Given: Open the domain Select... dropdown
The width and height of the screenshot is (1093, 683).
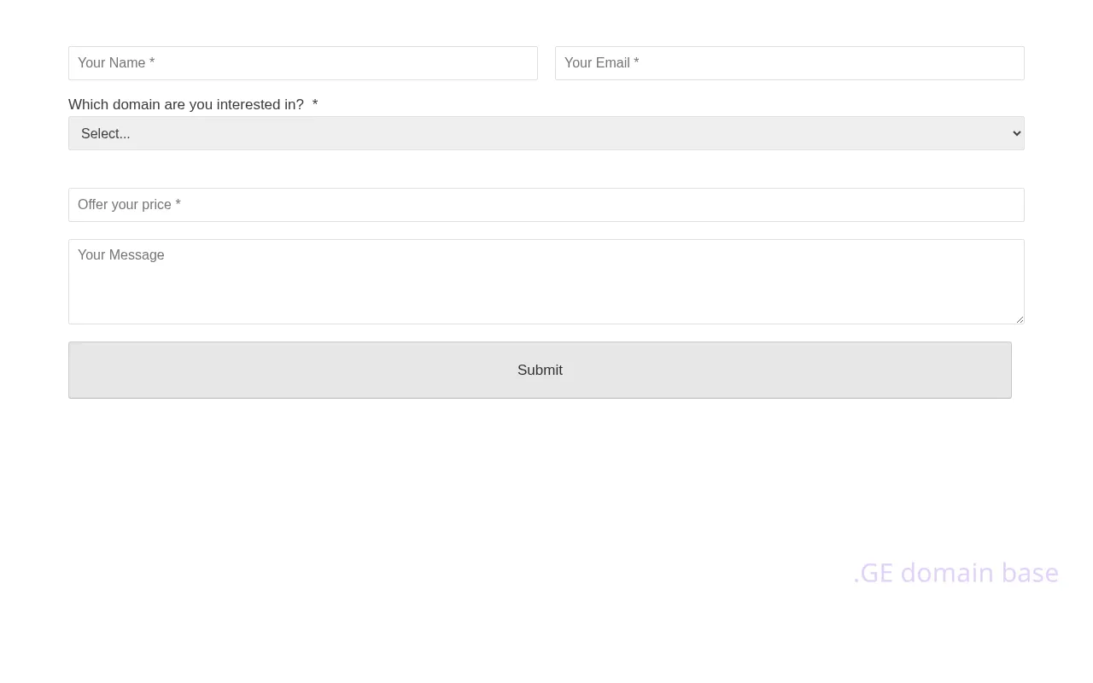Looking at the screenshot, I should click(546, 133).
